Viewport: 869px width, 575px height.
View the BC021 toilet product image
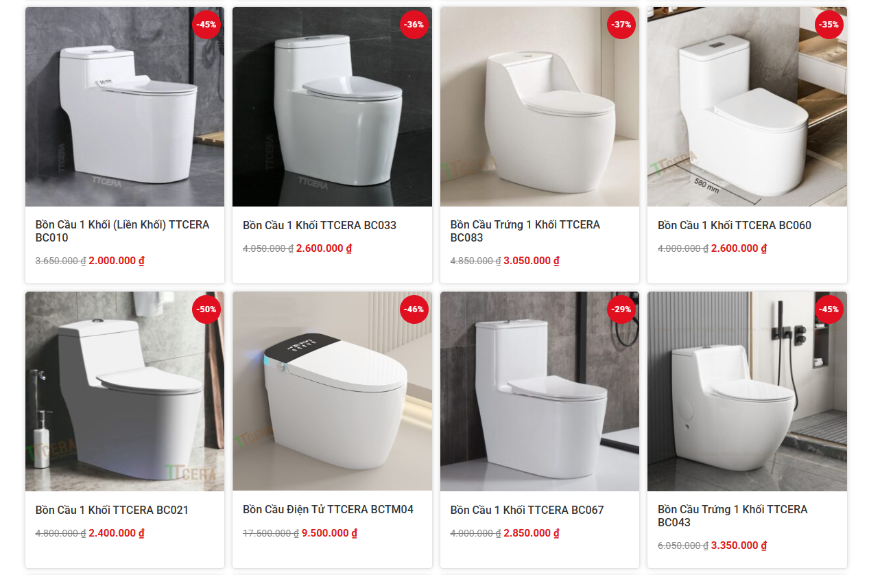[x=125, y=391]
